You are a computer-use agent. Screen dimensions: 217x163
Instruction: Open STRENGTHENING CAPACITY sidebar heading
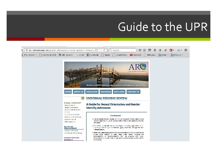(x=71, y=139)
